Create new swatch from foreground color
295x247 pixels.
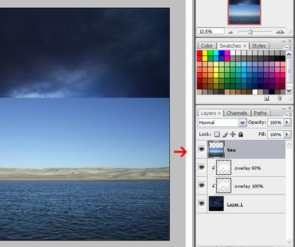pos(266,98)
